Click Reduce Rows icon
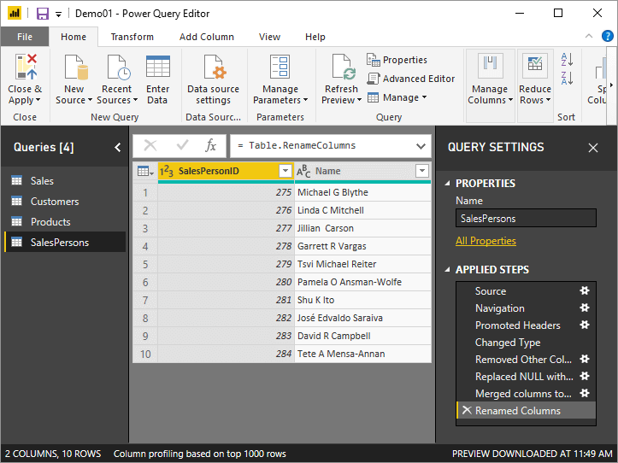 pyautogui.click(x=535, y=66)
